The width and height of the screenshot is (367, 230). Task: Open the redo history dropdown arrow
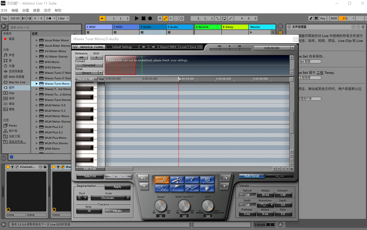(225, 186)
